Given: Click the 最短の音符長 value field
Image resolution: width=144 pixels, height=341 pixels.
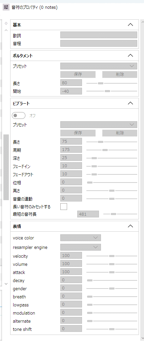Looking at the screenshot, I should tap(88, 214).
